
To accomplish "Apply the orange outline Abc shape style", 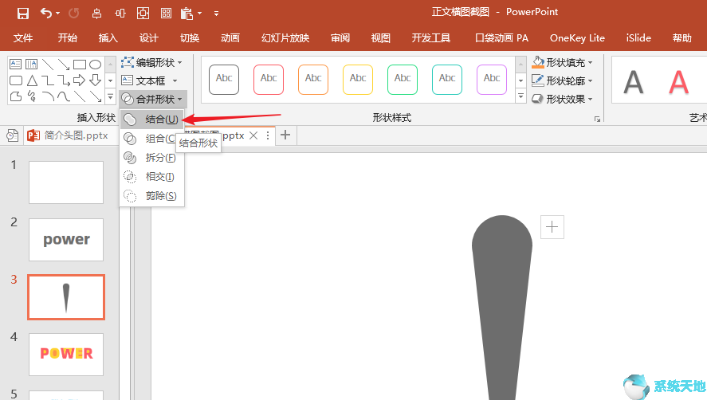I will [313, 80].
